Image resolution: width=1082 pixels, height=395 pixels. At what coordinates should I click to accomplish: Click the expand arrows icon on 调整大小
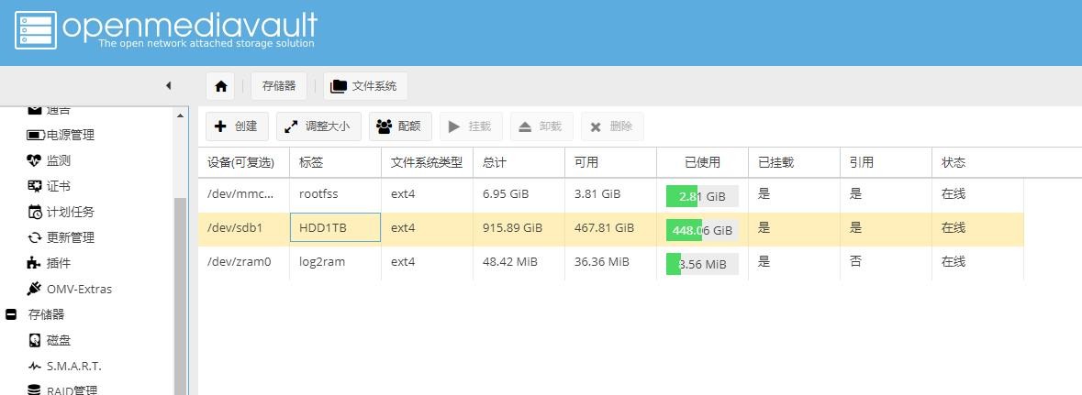pyautogui.click(x=292, y=126)
